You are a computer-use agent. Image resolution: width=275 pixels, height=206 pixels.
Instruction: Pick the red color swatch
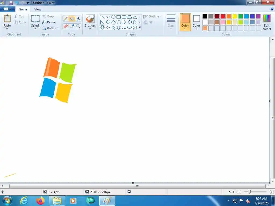(x=223, y=16)
